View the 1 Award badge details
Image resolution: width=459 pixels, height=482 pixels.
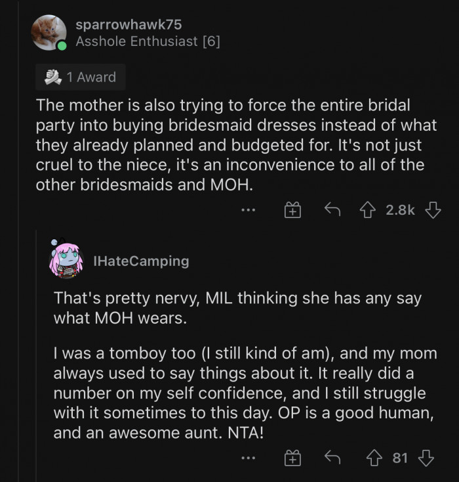[x=81, y=77]
